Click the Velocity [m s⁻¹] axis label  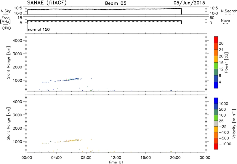(x=234, y=123)
